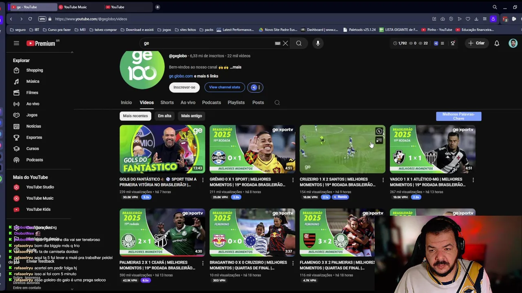
Task: Open the account avatar menu
Action: click(x=513, y=43)
